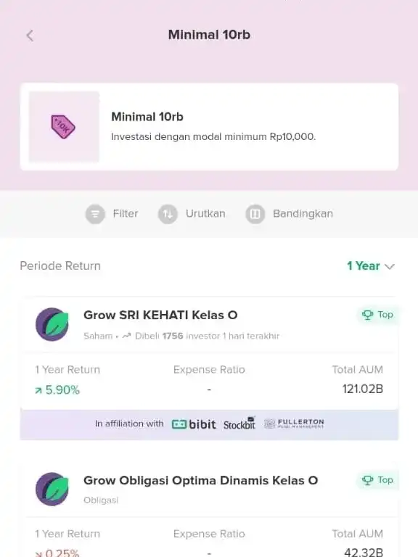This screenshot has height=557, width=418.
Task: Tap the Fullerton Fund Management logo
Action: pyautogui.click(x=294, y=424)
